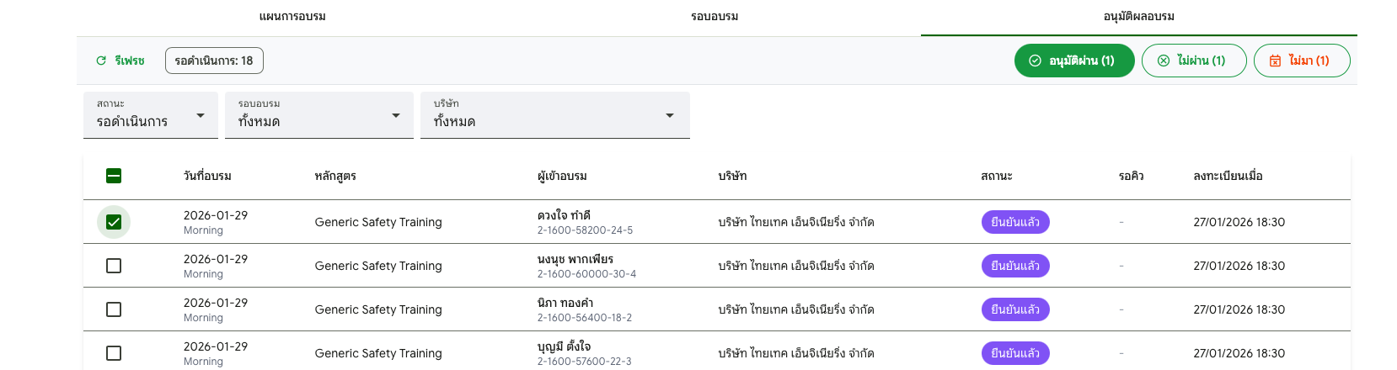Switch to the แผนการอบรม tab
1397x370 pixels.
tap(292, 17)
